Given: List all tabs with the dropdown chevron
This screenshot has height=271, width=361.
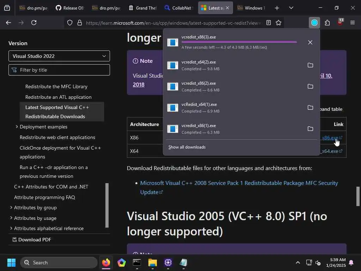Looking at the screenshot, I should pos(291,8).
